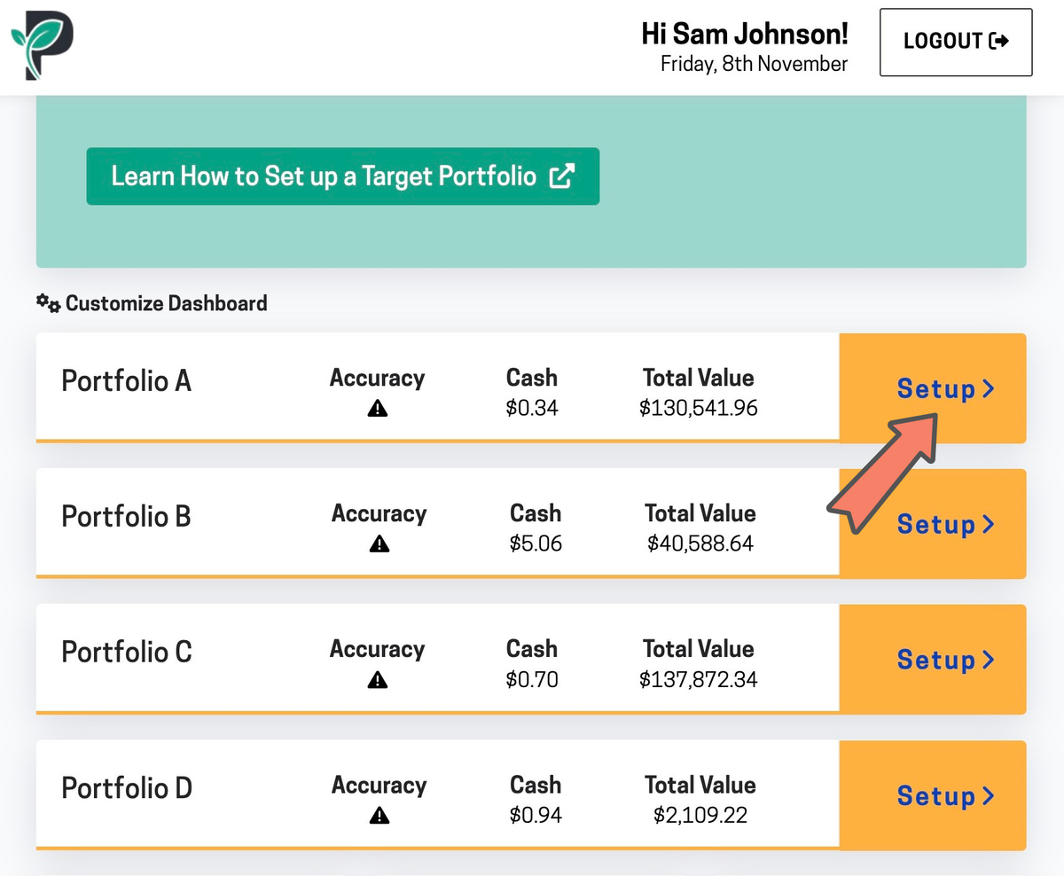Click the external link icon on the Learn button
The image size is (1064, 876).
pyautogui.click(x=562, y=176)
